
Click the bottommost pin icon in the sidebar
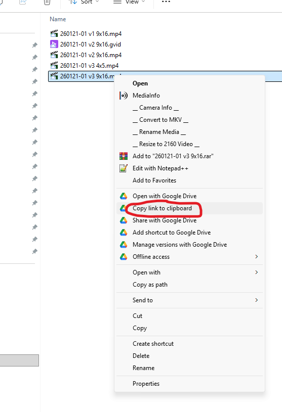35,251
